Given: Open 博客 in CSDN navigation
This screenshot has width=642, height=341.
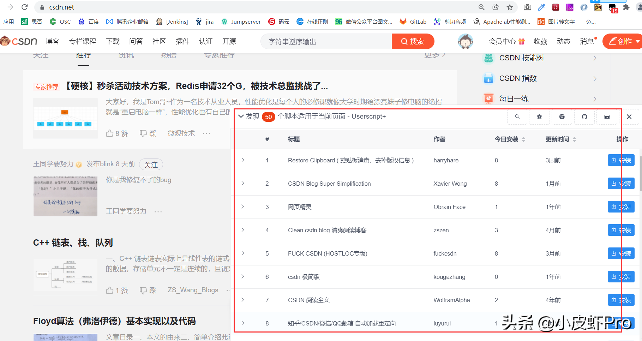Looking at the screenshot, I should click(53, 41).
